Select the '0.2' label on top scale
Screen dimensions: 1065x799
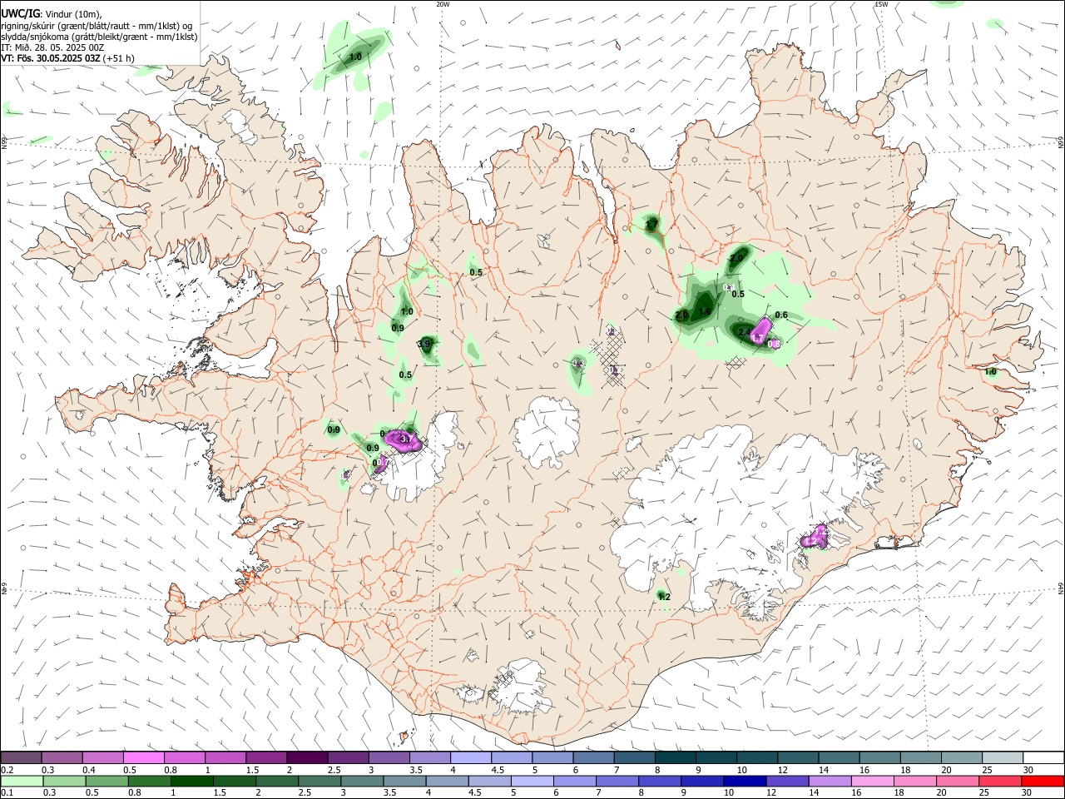7,770
